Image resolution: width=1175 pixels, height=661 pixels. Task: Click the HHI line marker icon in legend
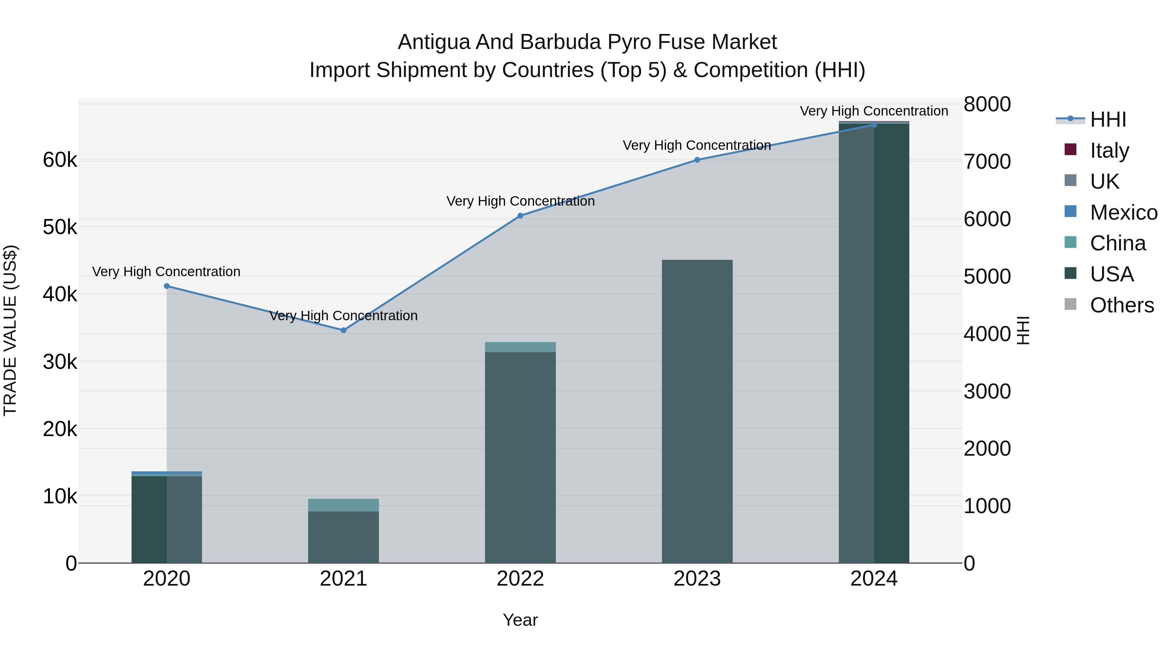coord(1071,118)
